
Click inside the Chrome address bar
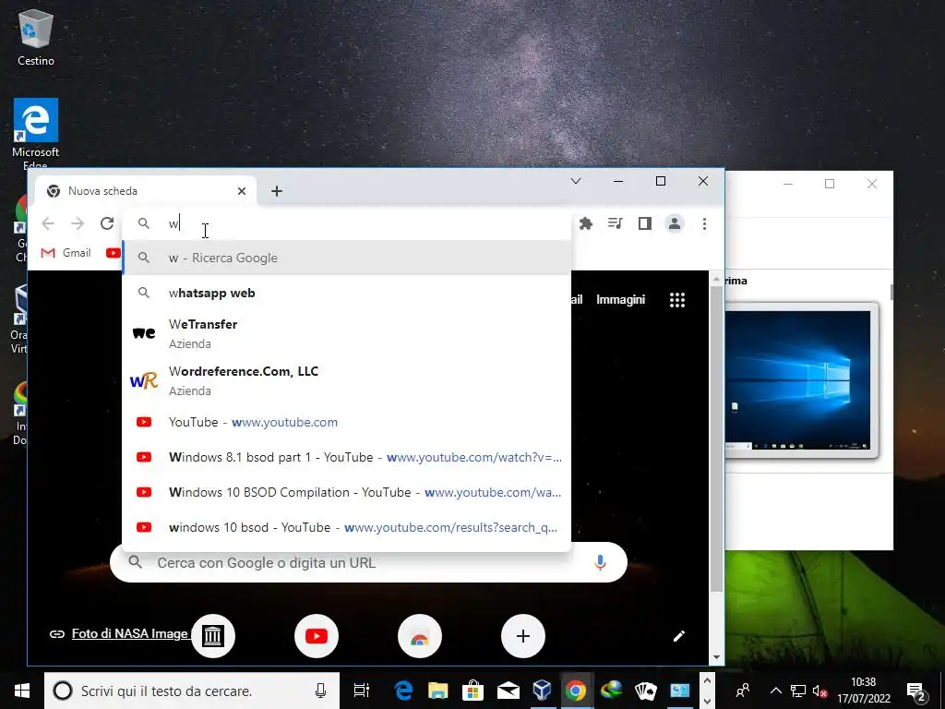347,223
